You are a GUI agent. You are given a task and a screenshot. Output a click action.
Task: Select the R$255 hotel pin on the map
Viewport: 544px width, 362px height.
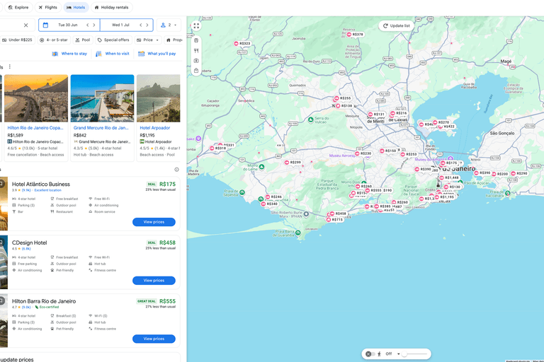point(343,98)
